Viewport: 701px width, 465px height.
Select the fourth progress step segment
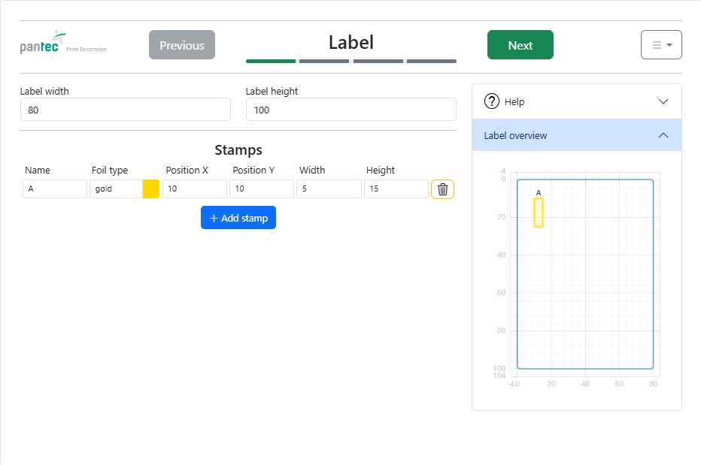click(x=432, y=61)
